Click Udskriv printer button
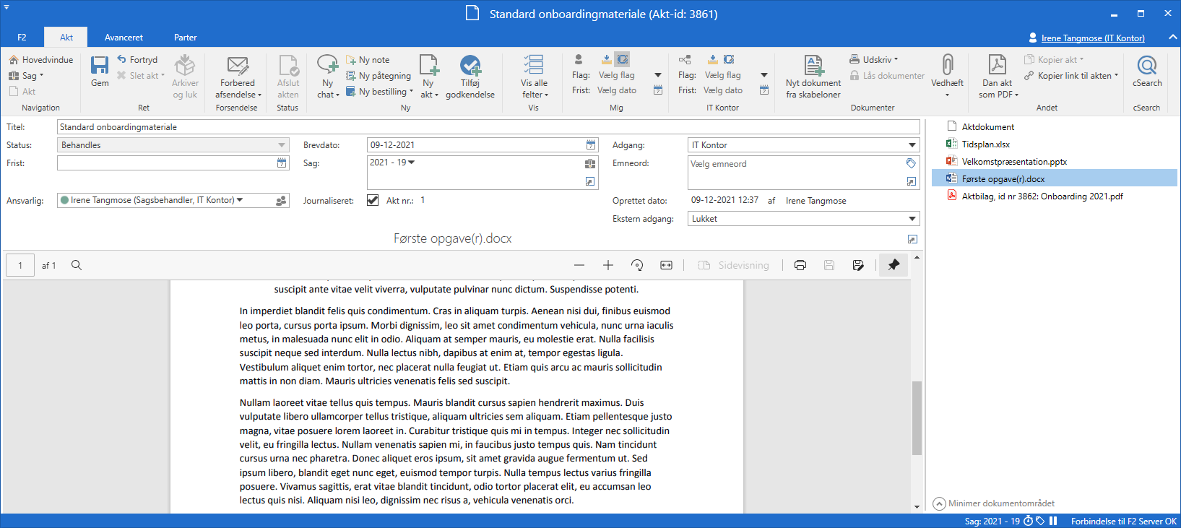 (x=873, y=60)
